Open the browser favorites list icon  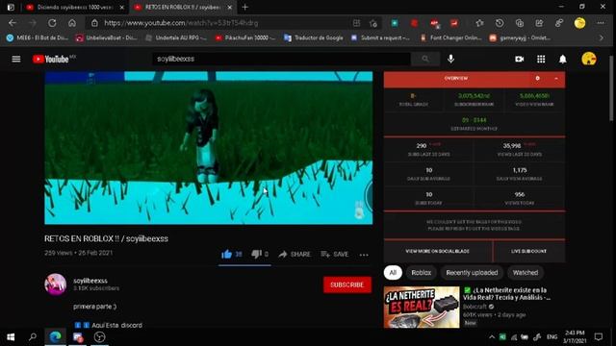tap(479, 23)
